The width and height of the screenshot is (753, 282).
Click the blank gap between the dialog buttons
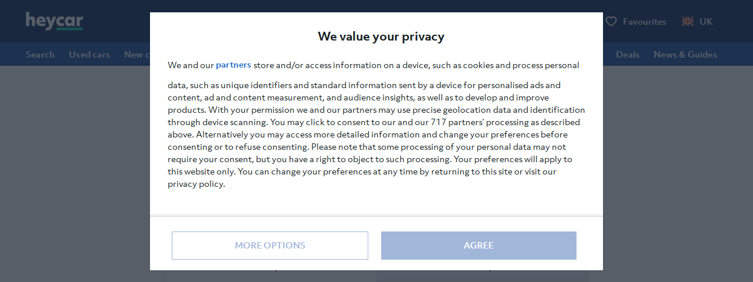pyautogui.click(x=375, y=246)
